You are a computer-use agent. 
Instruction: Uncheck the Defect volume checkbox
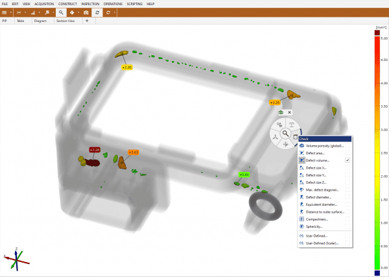tap(348, 160)
